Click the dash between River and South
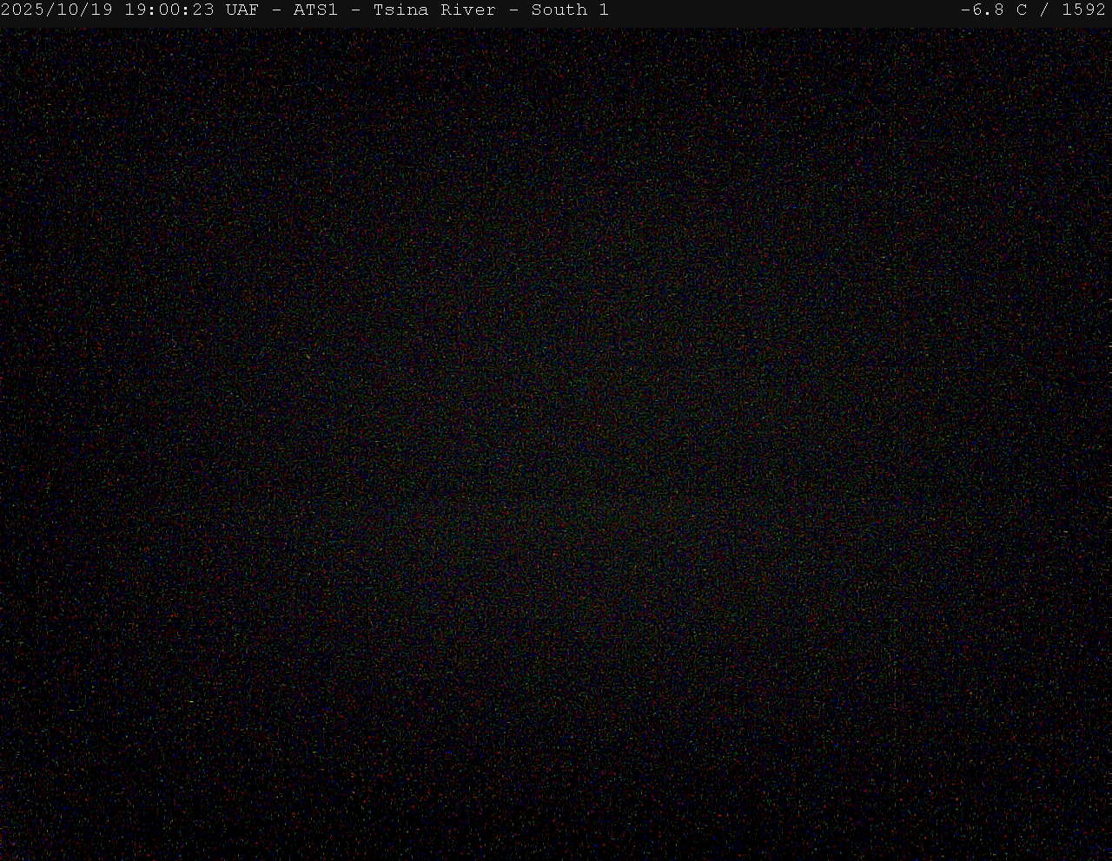Screen dimensions: 1112x861 (513, 10)
